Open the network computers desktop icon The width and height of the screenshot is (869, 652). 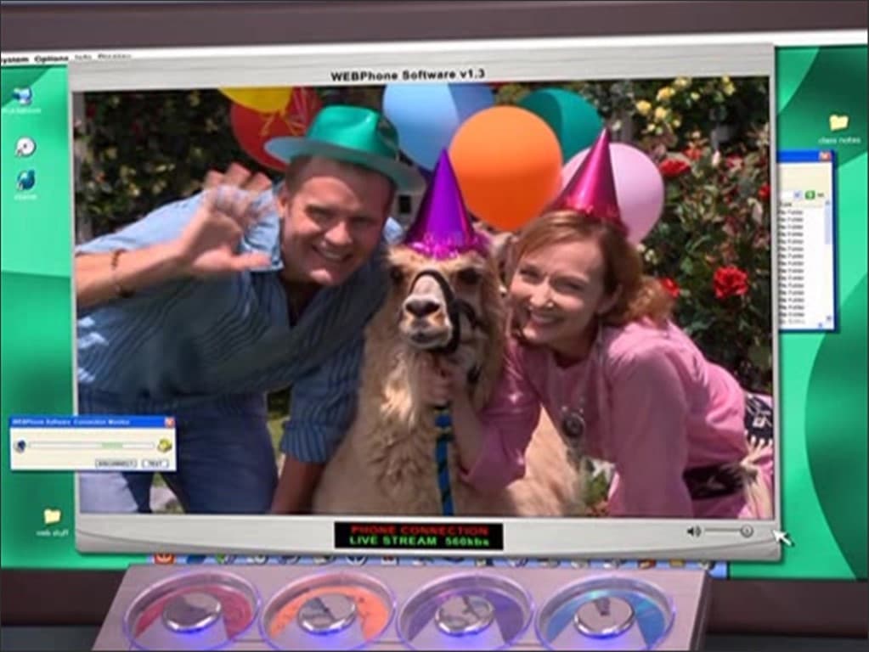(21, 97)
